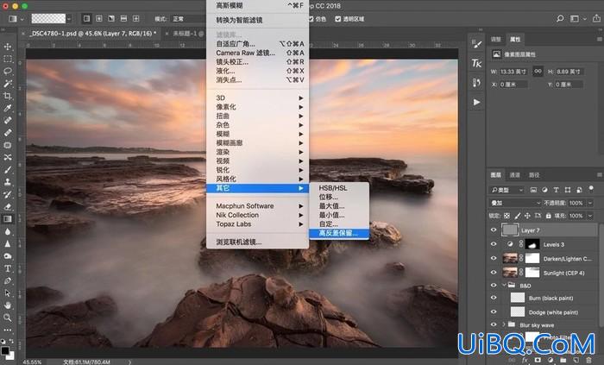Toggle the 透明区域 checkbox
604x365 pixels.
(x=338, y=19)
